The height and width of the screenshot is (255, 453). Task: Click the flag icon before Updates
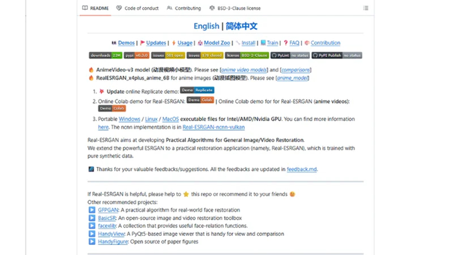point(143,43)
